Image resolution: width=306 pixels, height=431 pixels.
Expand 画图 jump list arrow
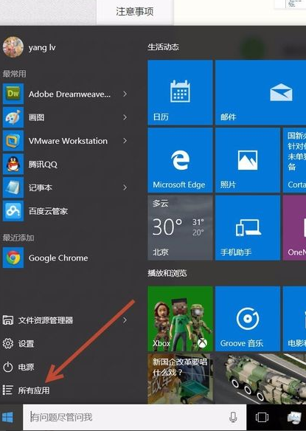tap(125, 117)
